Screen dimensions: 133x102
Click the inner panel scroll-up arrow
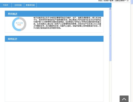pyautogui.click(x=110, y=9)
